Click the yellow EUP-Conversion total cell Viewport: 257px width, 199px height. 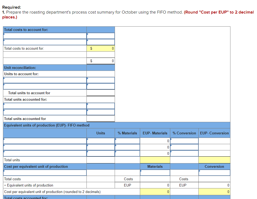tap(214, 160)
